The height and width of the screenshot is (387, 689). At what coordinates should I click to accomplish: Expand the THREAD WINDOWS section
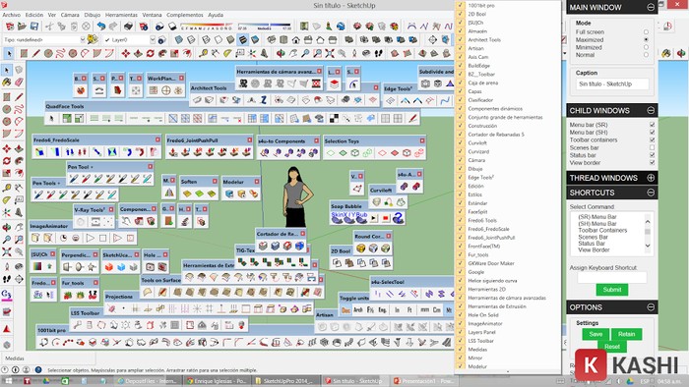(651, 178)
